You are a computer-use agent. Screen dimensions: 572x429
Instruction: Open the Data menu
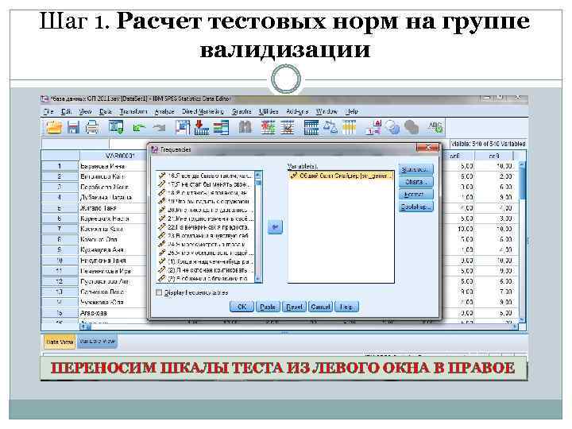(x=106, y=111)
